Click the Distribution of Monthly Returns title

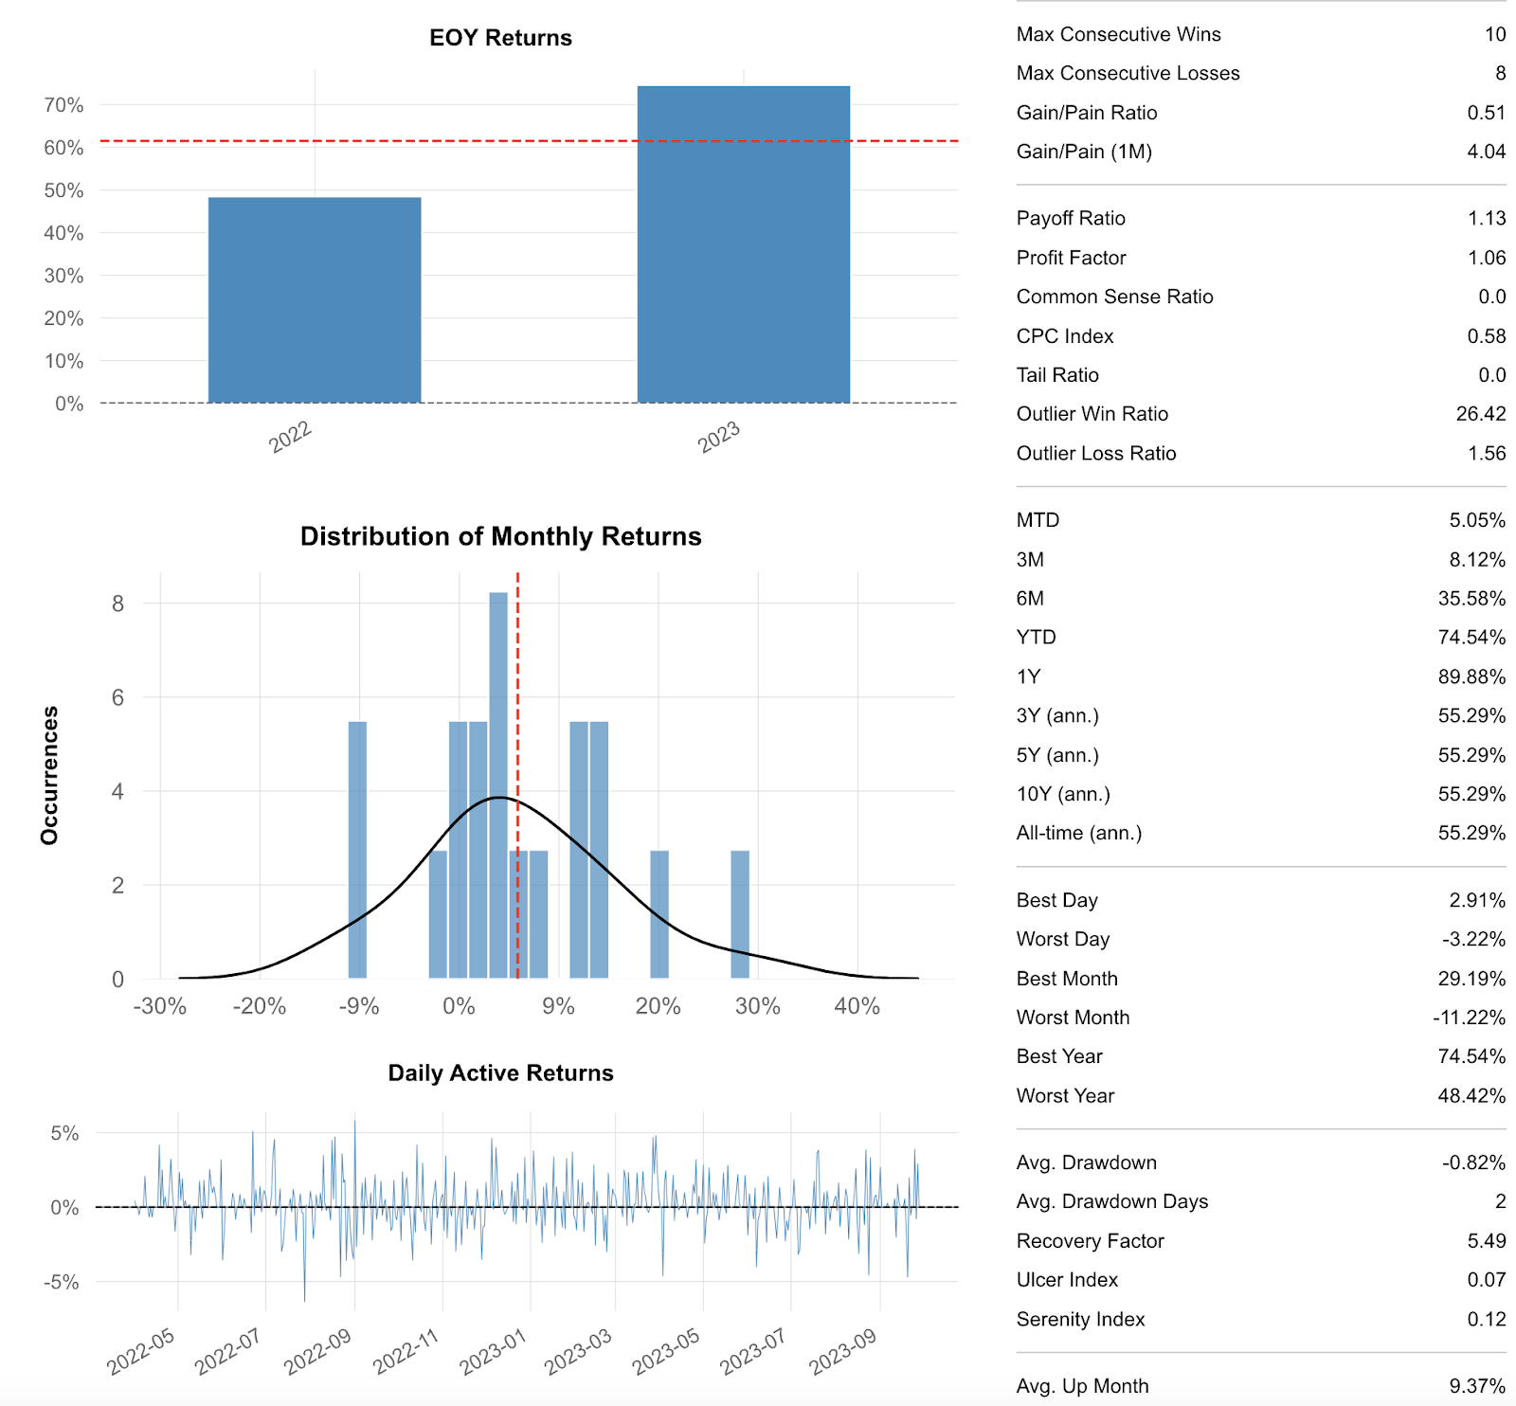[500, 536]
